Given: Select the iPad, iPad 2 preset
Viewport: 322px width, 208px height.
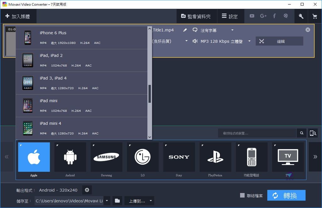Looking at the screenshot, I should point(82,61).
